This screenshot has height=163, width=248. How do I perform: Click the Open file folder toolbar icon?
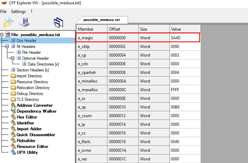click(x=8, y=22)
